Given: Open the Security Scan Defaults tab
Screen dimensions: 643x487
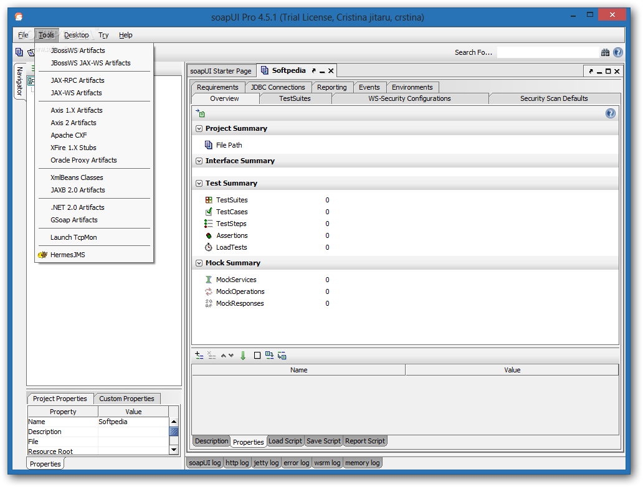Looking at the screenshot, I should (554, 98).
